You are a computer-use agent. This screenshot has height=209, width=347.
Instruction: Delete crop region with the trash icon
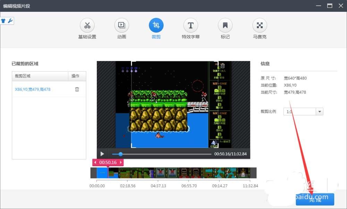pyautogui.click(x=77, y=89)
